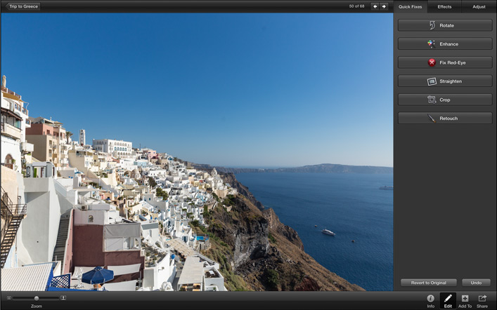The width and height of the screenshot is (497, 310).
Task: Switch to the Adjust tab
Action: [479, 6]
